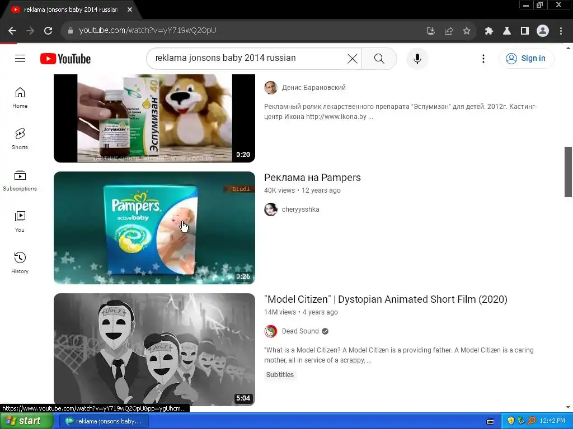Screen dimensions: 573x429
Task: Click the magnifier tray icon
Action: (x=532, y=421)
